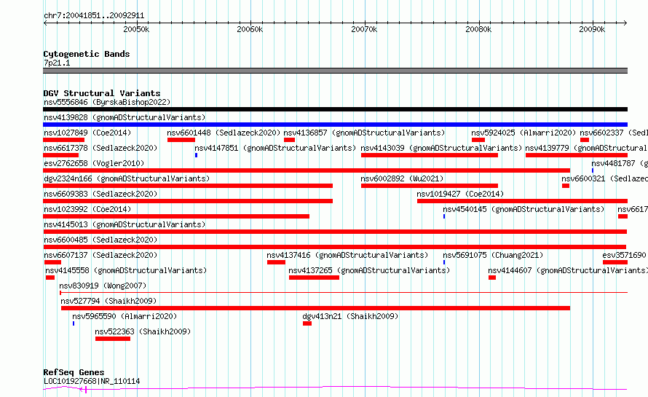This screenshot has width=648, height=397.
Task: Click the 20090k ruler tick label
Action: (x=592, y=29)
